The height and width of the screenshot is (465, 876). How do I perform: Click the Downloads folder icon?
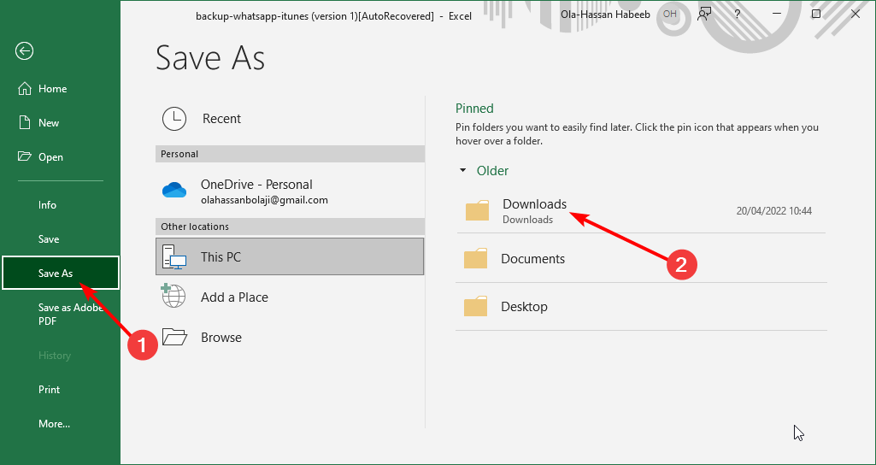click(477, 210)
